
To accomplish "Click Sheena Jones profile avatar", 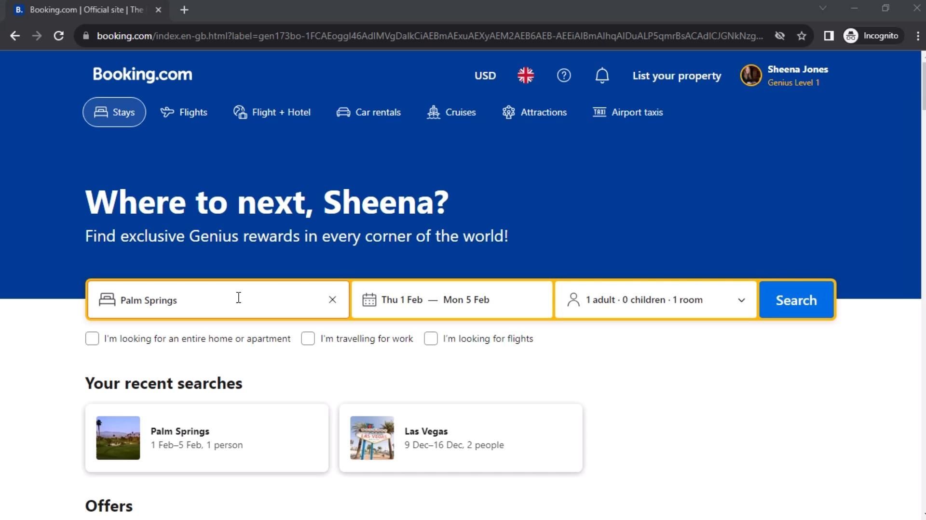I will tap(751, 76).
